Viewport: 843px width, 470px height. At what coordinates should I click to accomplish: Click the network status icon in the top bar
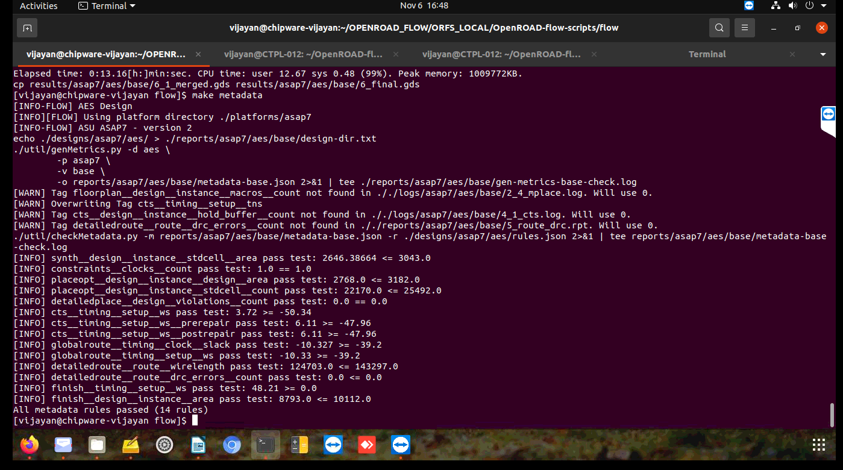tap(775, 5)
